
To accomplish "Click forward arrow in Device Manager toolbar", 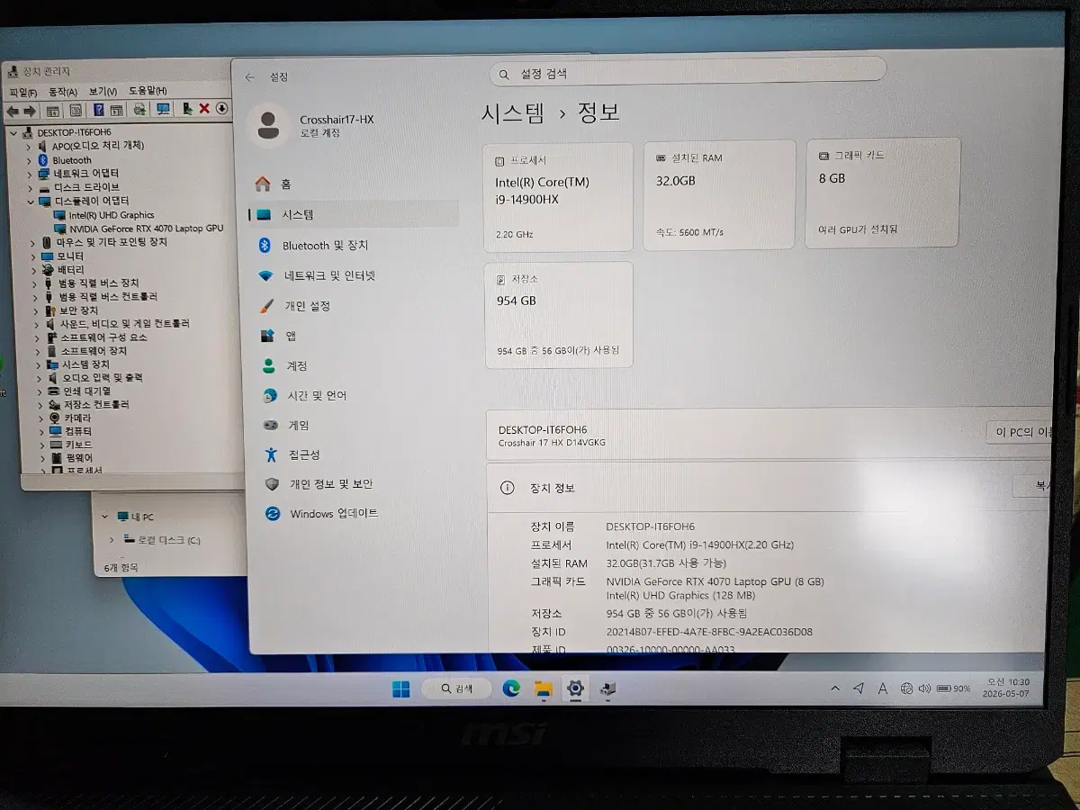I will click(30, 111).
